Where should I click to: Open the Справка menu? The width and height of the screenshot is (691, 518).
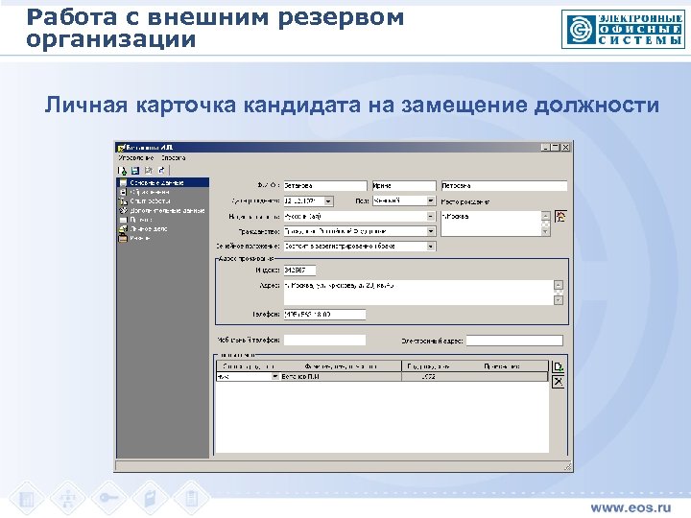click(x=173, y=157)
